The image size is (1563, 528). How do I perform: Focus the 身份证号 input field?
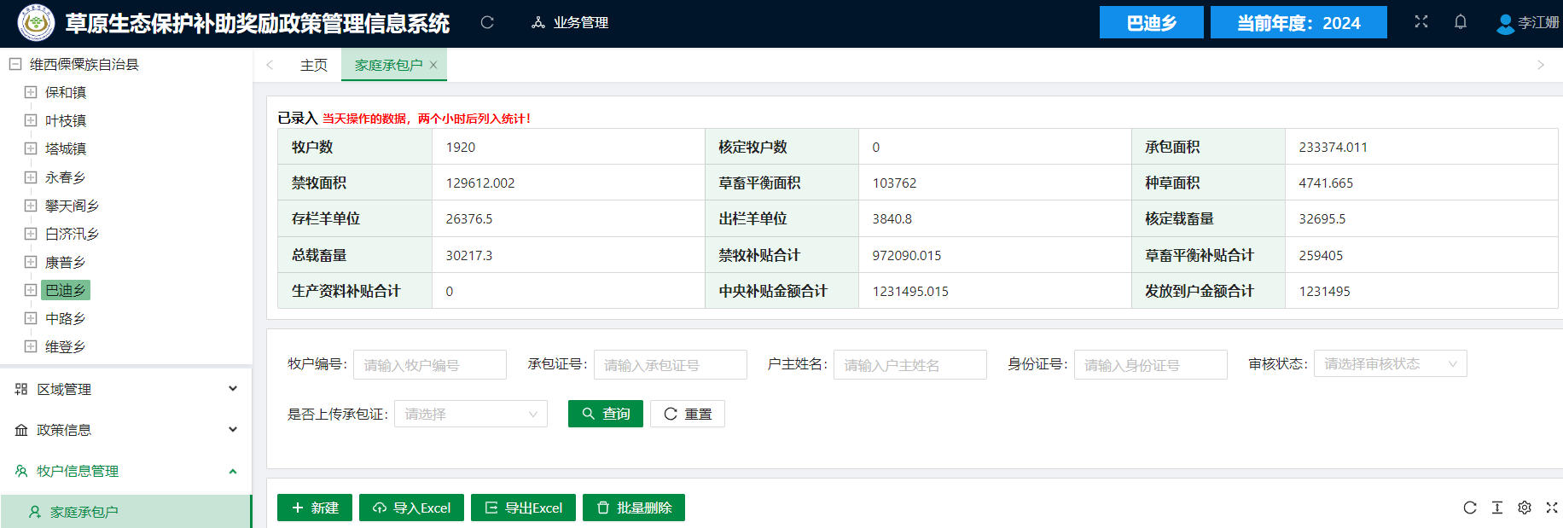click(1151, 364)
